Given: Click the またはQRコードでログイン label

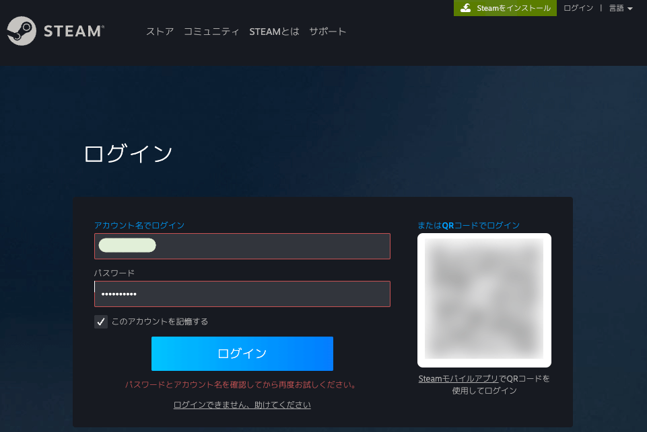Looking at the screenshot, I should click(x=469, y=225).
